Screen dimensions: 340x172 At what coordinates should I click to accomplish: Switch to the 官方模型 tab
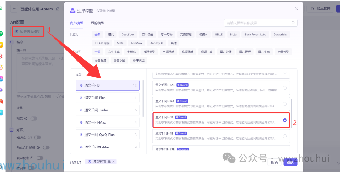click(x=76, y=23)
